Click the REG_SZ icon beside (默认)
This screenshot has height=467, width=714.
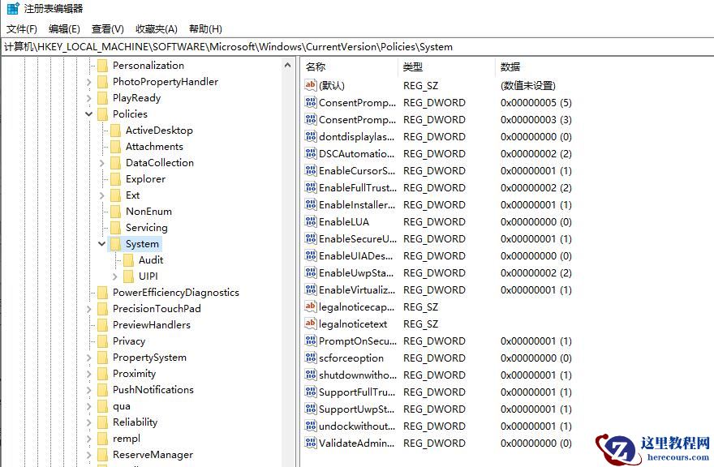[312, 85]
